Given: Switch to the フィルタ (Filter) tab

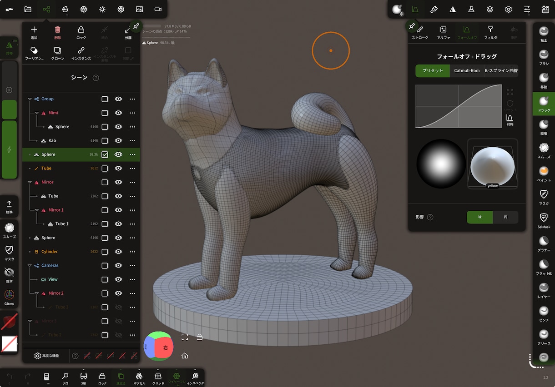Looking at the screenshot, I should click(x=490, y=33).
